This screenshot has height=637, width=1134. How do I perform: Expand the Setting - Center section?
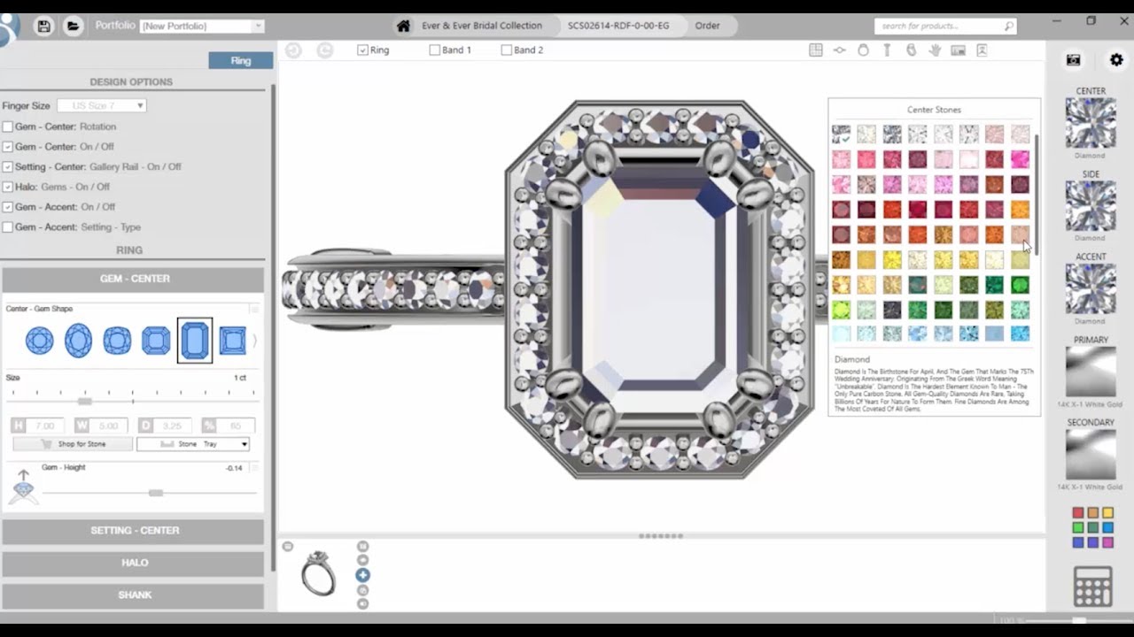(x=134, y=531)
